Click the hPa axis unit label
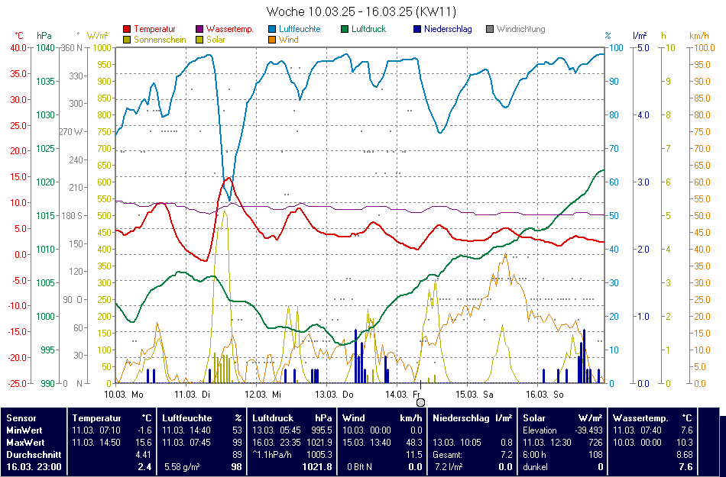Image resolution: width=726 pixels, height=477 pixels. [x=44, y=36]
